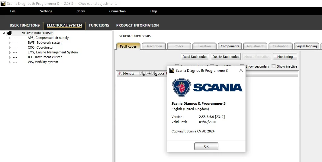Click the Delete fault codes button

pyautogui.click(x=226, y=57)
